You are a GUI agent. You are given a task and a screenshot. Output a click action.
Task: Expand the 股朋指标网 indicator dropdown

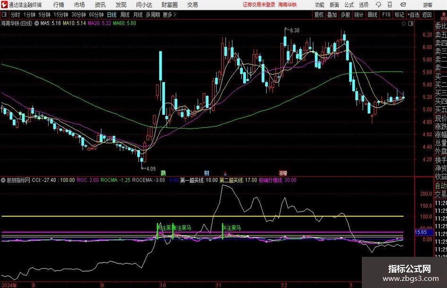coord(3,180)
